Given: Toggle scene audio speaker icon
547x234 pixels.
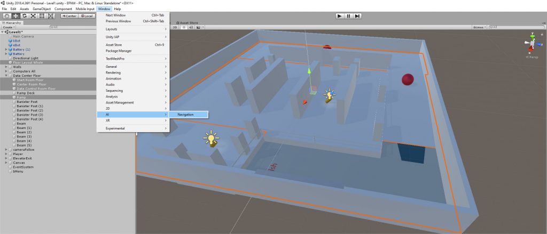Looking at the screenshot, I should coord(191,27).
